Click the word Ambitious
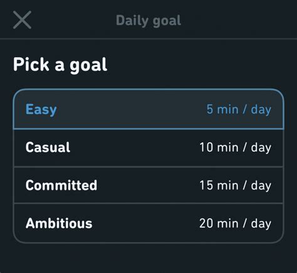Image resolution: width=297 pixels, height=273 pixels. 59,223
